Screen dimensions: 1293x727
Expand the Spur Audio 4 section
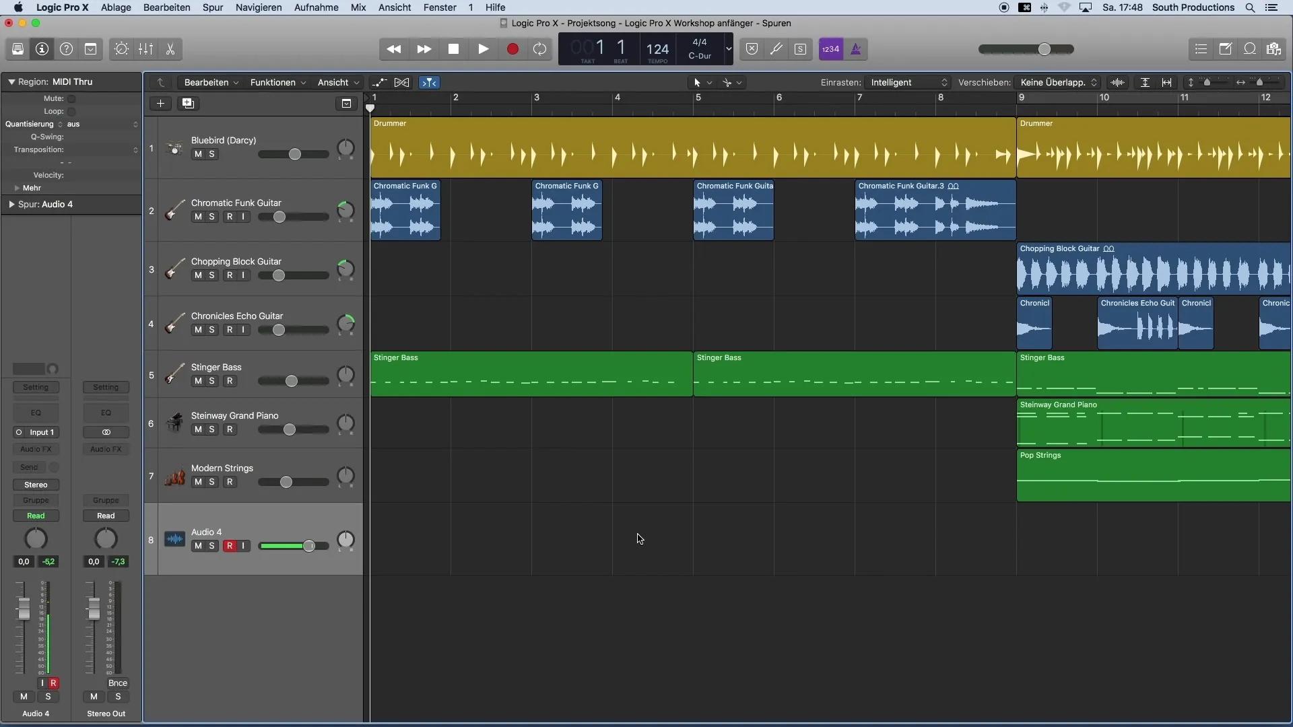11,205
